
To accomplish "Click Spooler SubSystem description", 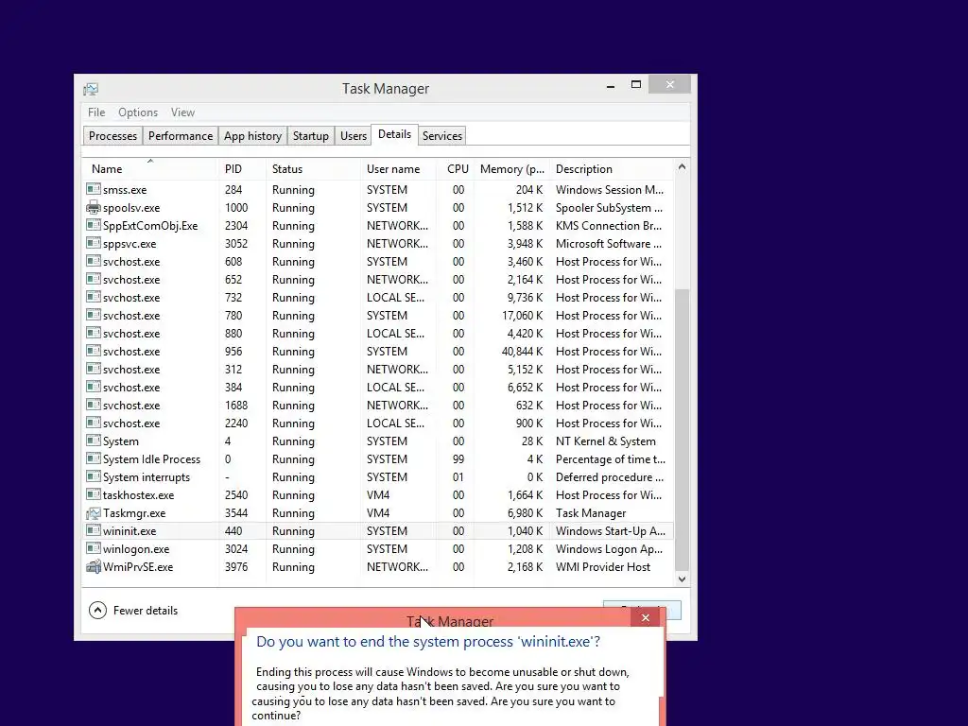I will 609,208.
